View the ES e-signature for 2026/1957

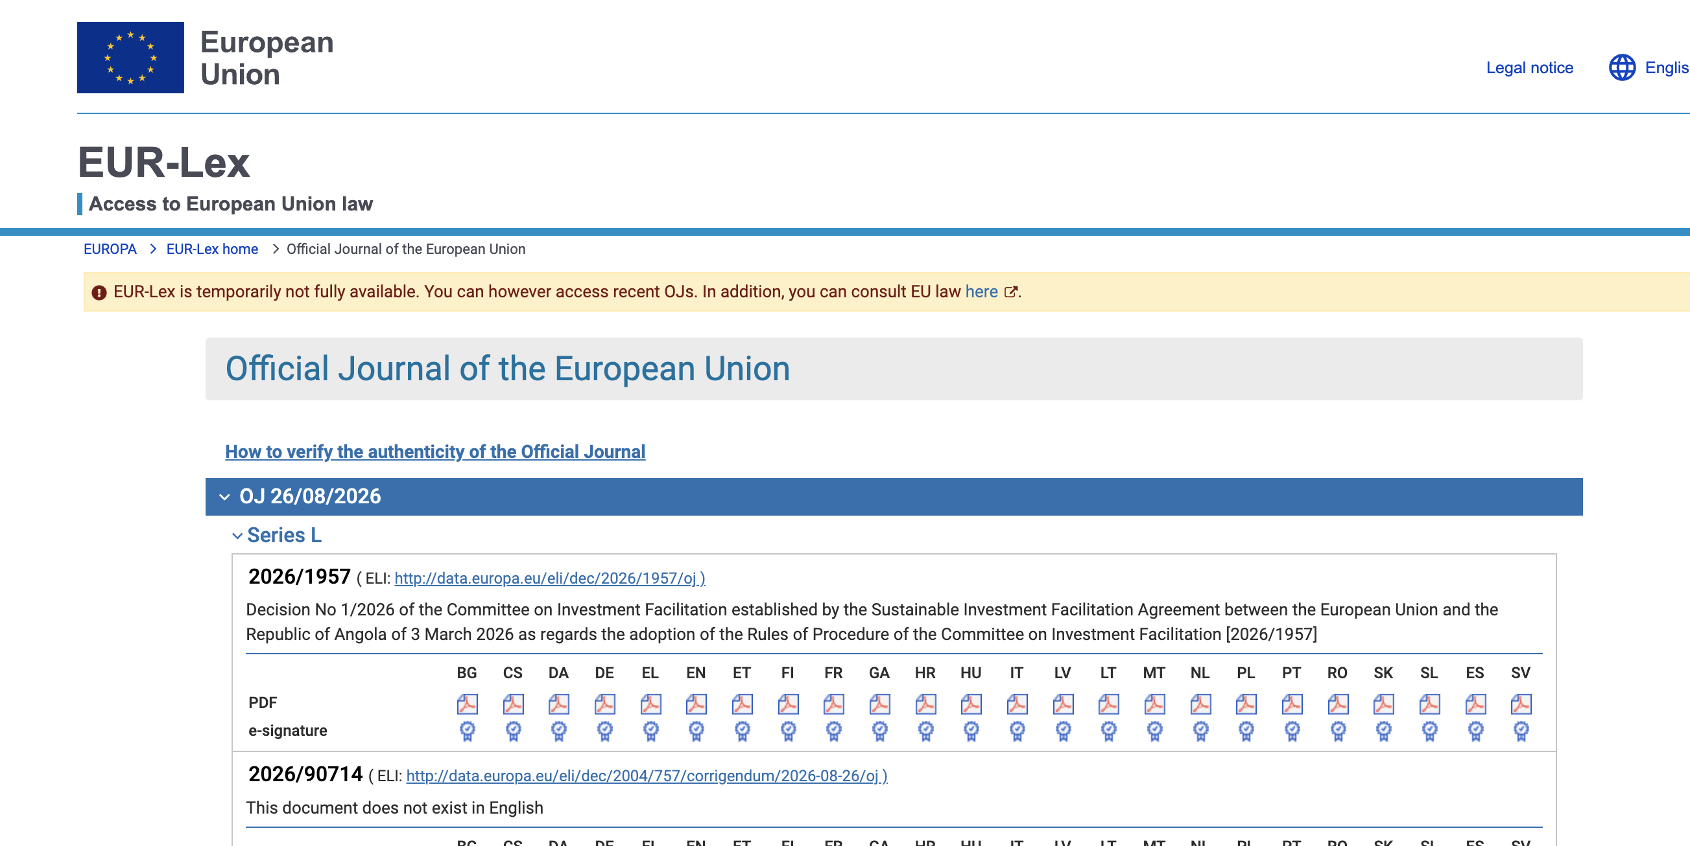pos(1475,731)
